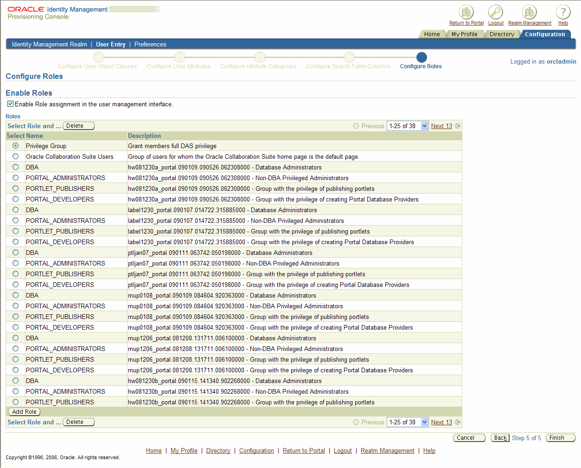Screen dimensions: 581x468
Task: Go to Configure User Attributes step circle
Action: coord(180,57)
